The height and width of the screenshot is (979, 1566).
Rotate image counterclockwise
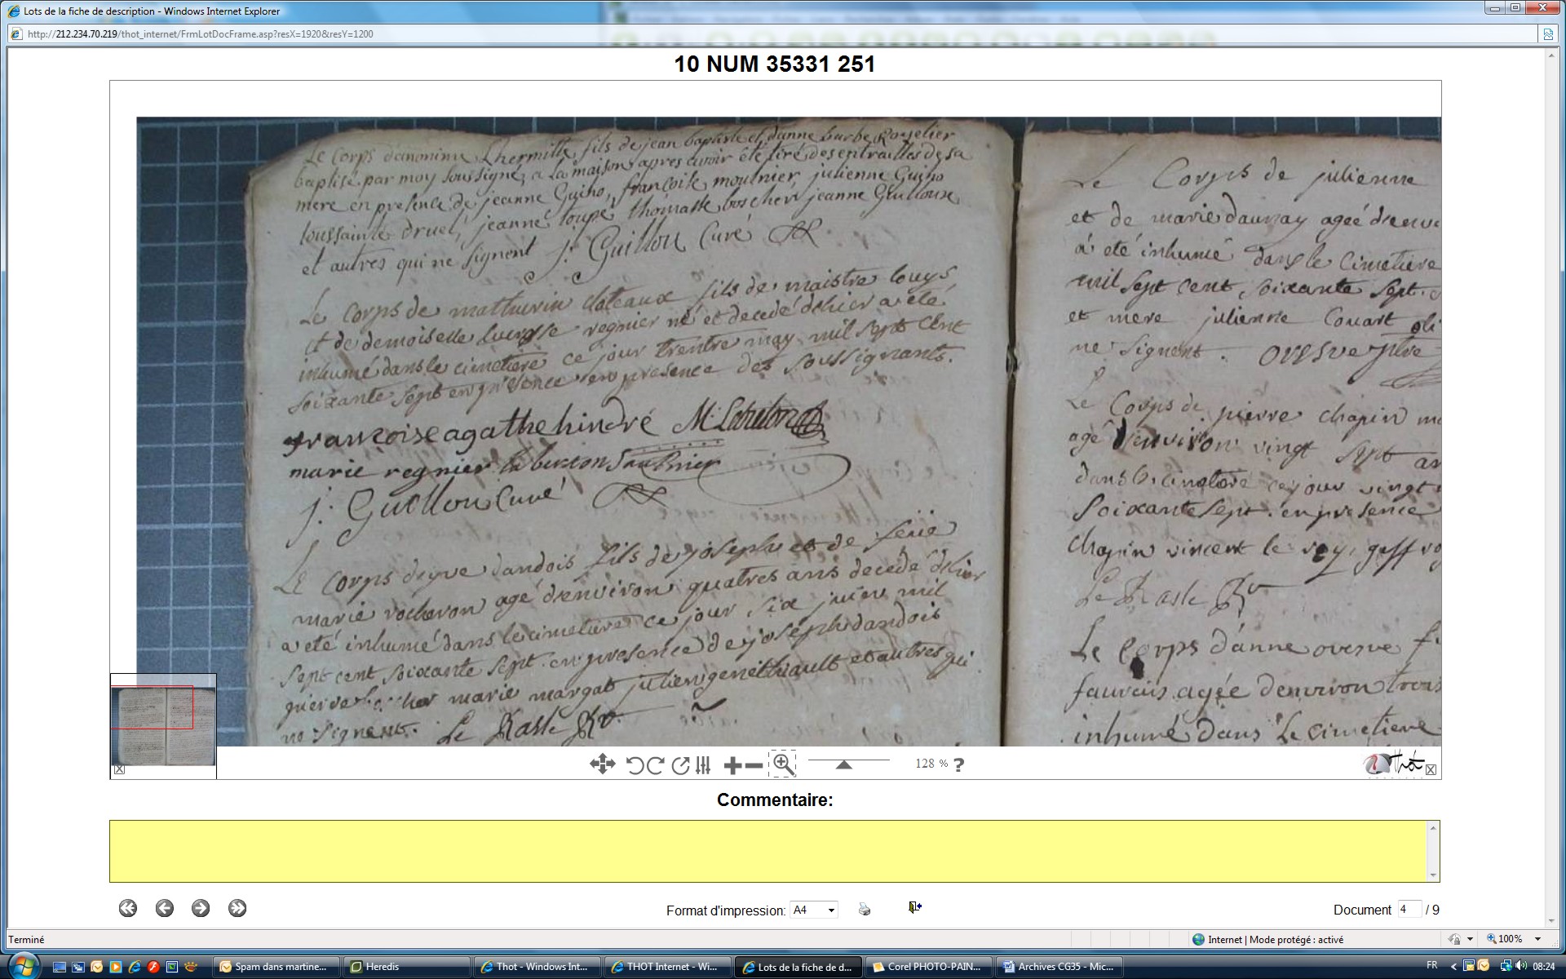(x=635, y=765)
